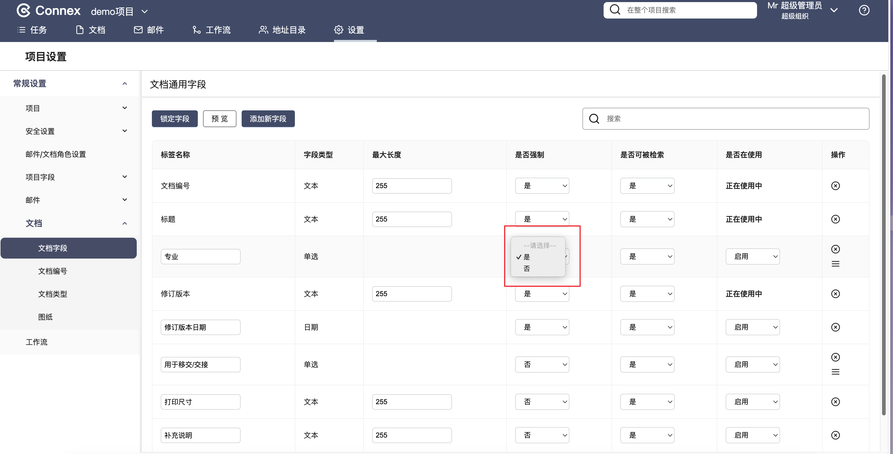Open 是否在使用 dropdown for 专业

(752, 256)
